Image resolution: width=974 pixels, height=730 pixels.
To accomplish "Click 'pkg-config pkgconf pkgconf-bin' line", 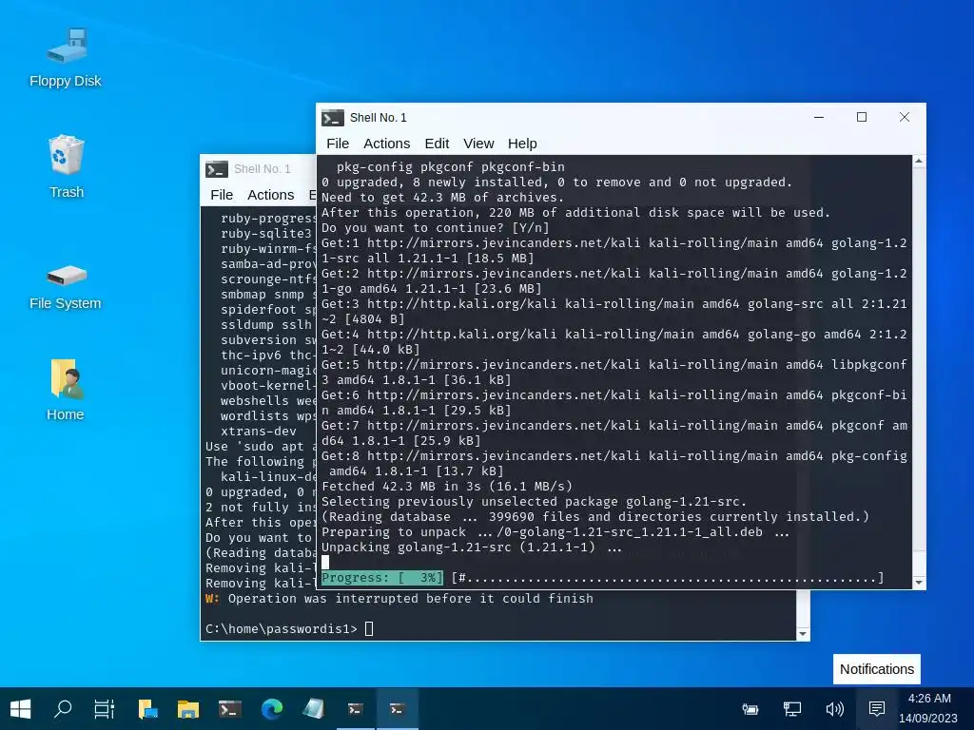I will click(x=450, y=167).
